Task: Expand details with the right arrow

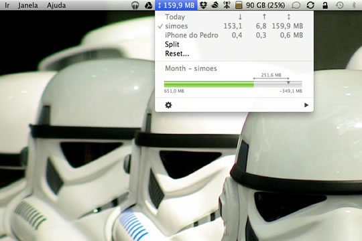Action: pos(306,105)
